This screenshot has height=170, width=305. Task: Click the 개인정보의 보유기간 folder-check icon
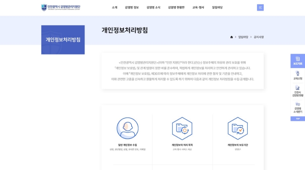(x=238, y=128)
